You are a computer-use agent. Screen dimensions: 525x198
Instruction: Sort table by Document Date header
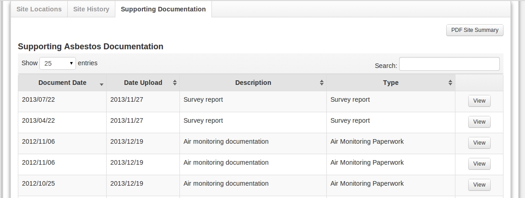tap(62, 83)
